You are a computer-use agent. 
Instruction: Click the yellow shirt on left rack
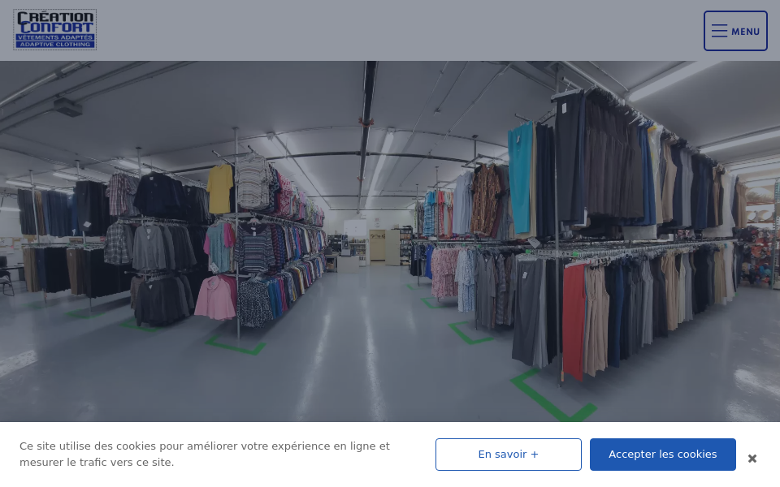coord(219,188)
